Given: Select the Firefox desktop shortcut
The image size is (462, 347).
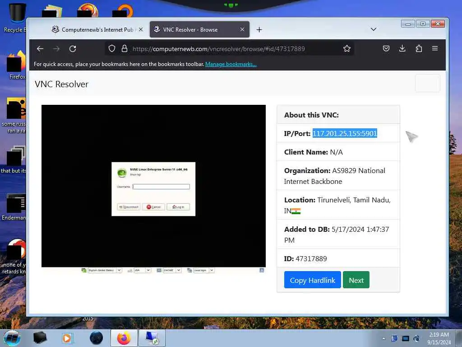Looking at the screenshot, I should pyautogui.click(x=17, y=65).
